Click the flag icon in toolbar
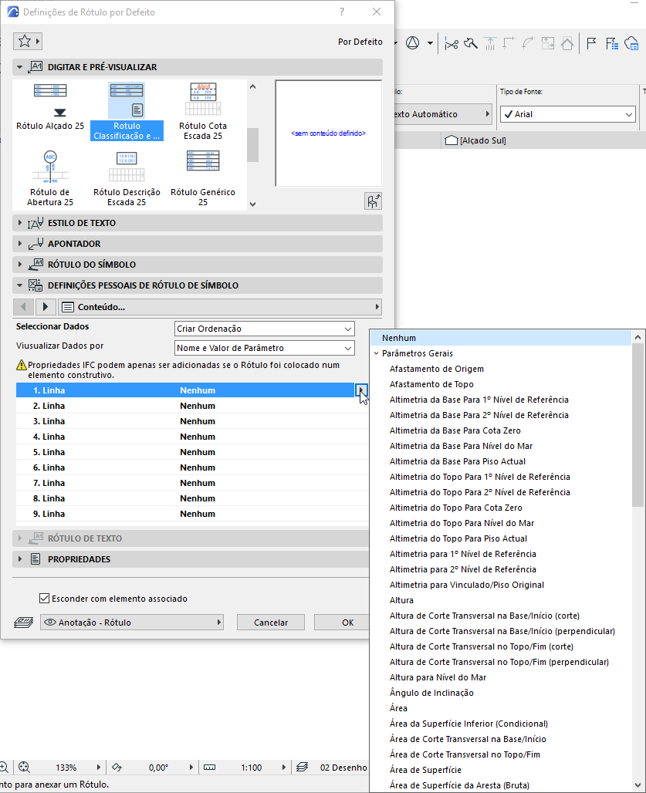 [591, 44]
